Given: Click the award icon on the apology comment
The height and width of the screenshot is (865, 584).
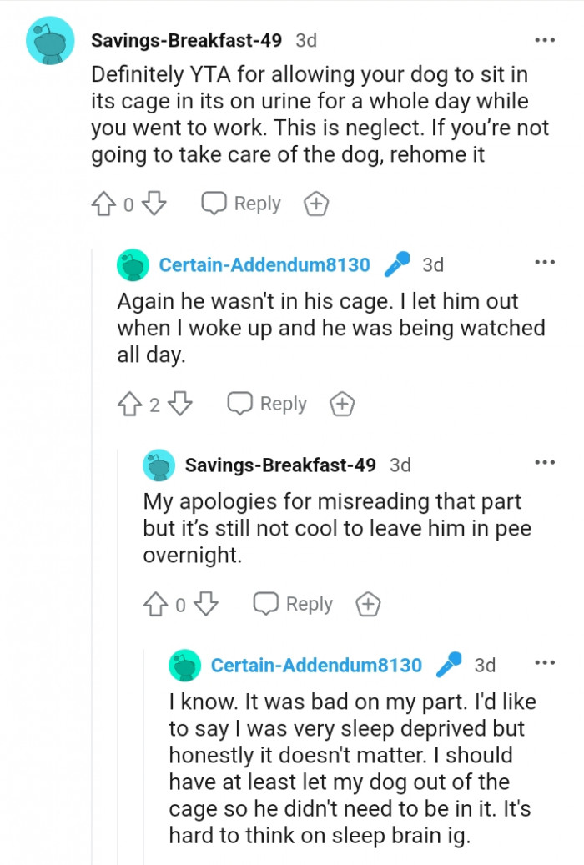Looking at the screenshot, I should pos(367,603).
